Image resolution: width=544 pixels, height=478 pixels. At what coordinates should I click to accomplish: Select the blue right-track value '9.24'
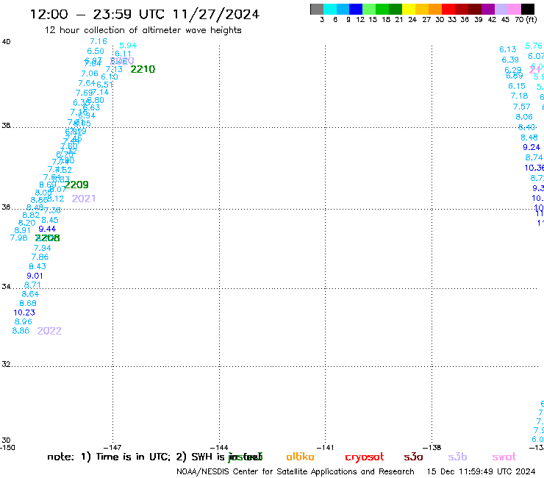click(532, 147)
